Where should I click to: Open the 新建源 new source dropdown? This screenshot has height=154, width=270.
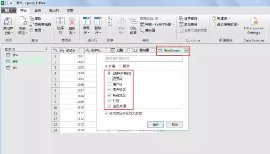[x=221, y=18]
